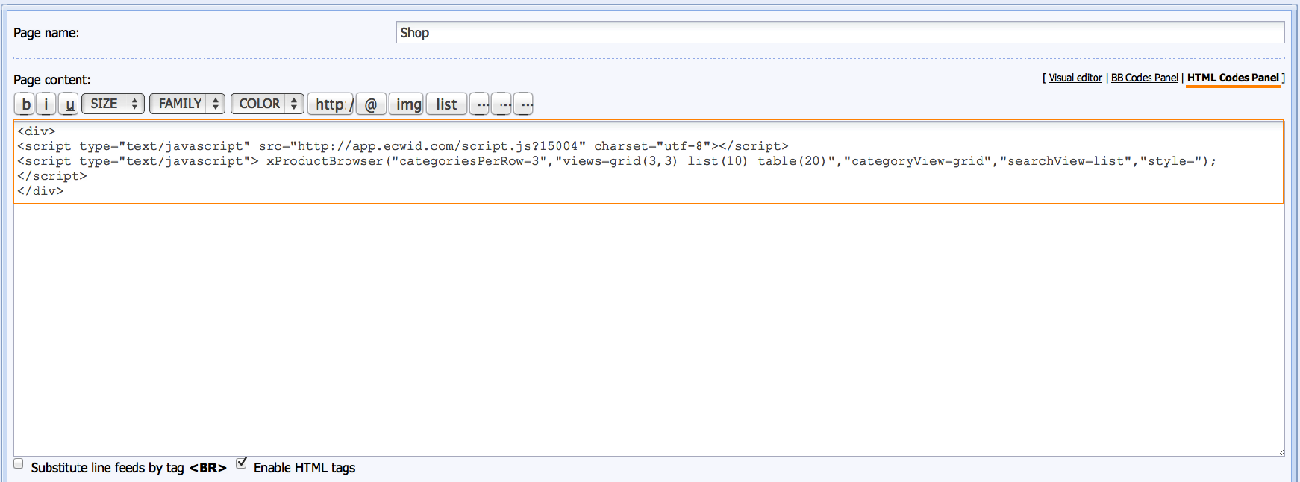Click the Page name: label
1300x482 pixels.
[46, 33]
